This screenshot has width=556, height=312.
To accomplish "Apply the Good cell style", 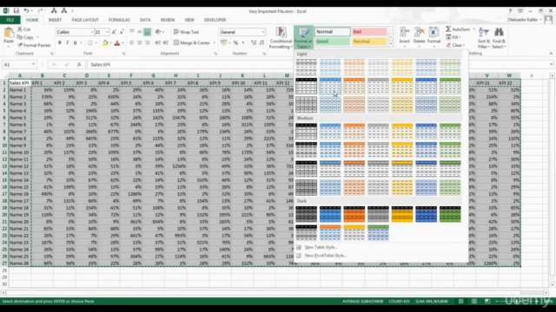I will (333, 42).
